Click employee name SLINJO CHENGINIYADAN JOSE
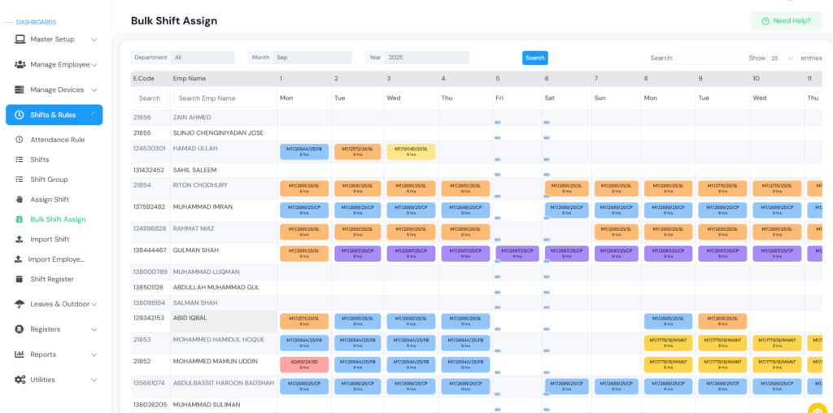 pos(218,133)
